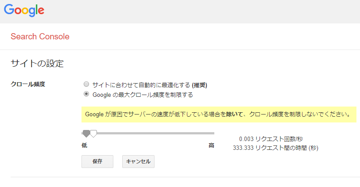Click the 低 label under the slider

pyautogui.click(x=85, y=145)
